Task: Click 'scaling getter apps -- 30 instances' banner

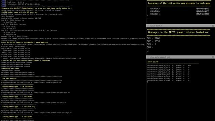Action: tap(17, 87)
